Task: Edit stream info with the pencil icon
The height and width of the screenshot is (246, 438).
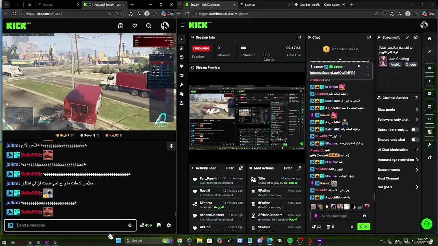Action: click(x=408, y=37)
